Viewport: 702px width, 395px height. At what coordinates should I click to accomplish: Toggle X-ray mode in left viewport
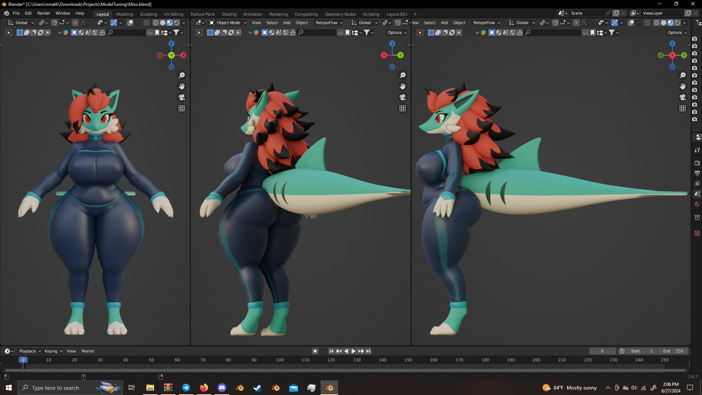[x=146, y=23]
